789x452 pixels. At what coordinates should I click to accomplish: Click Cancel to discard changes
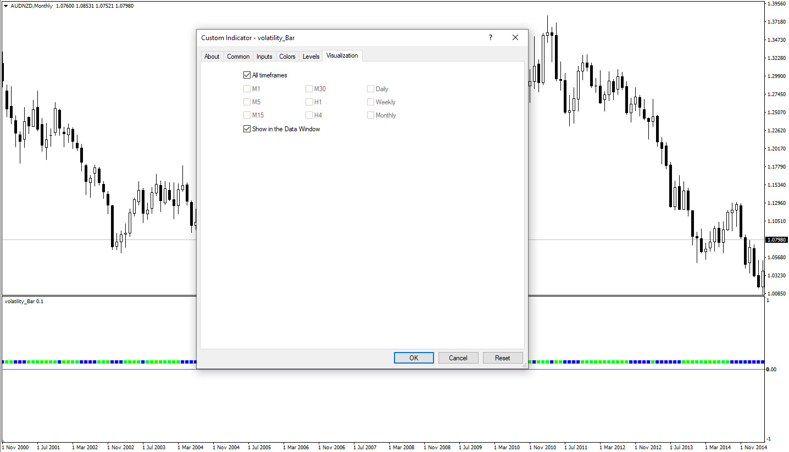(x=458, y=358)
